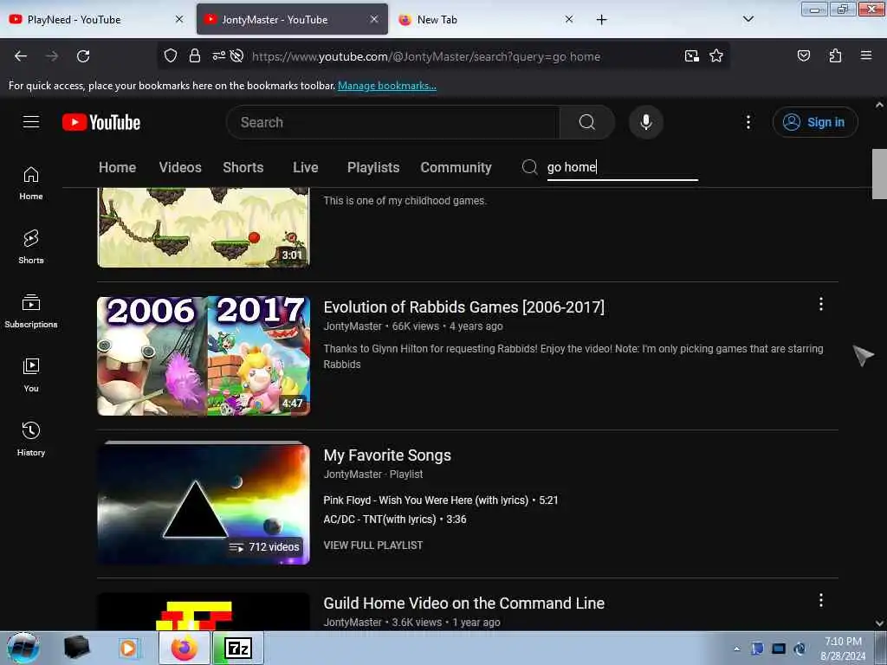Click the Manage bookmarks link
Viewport: 887px width, 665px height.
coord(387,86)
